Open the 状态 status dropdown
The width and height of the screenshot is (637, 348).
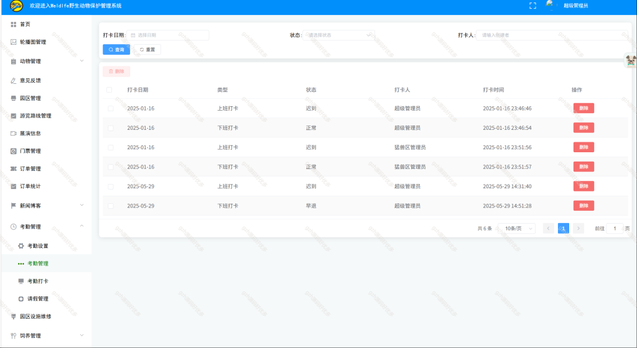coord(339,35)
